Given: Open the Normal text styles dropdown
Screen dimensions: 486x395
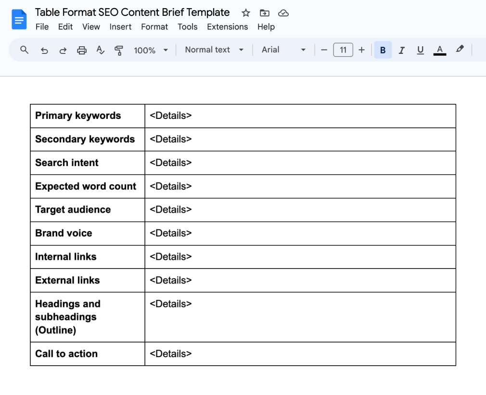Looking at the screenshot, I should coord(214,50).
